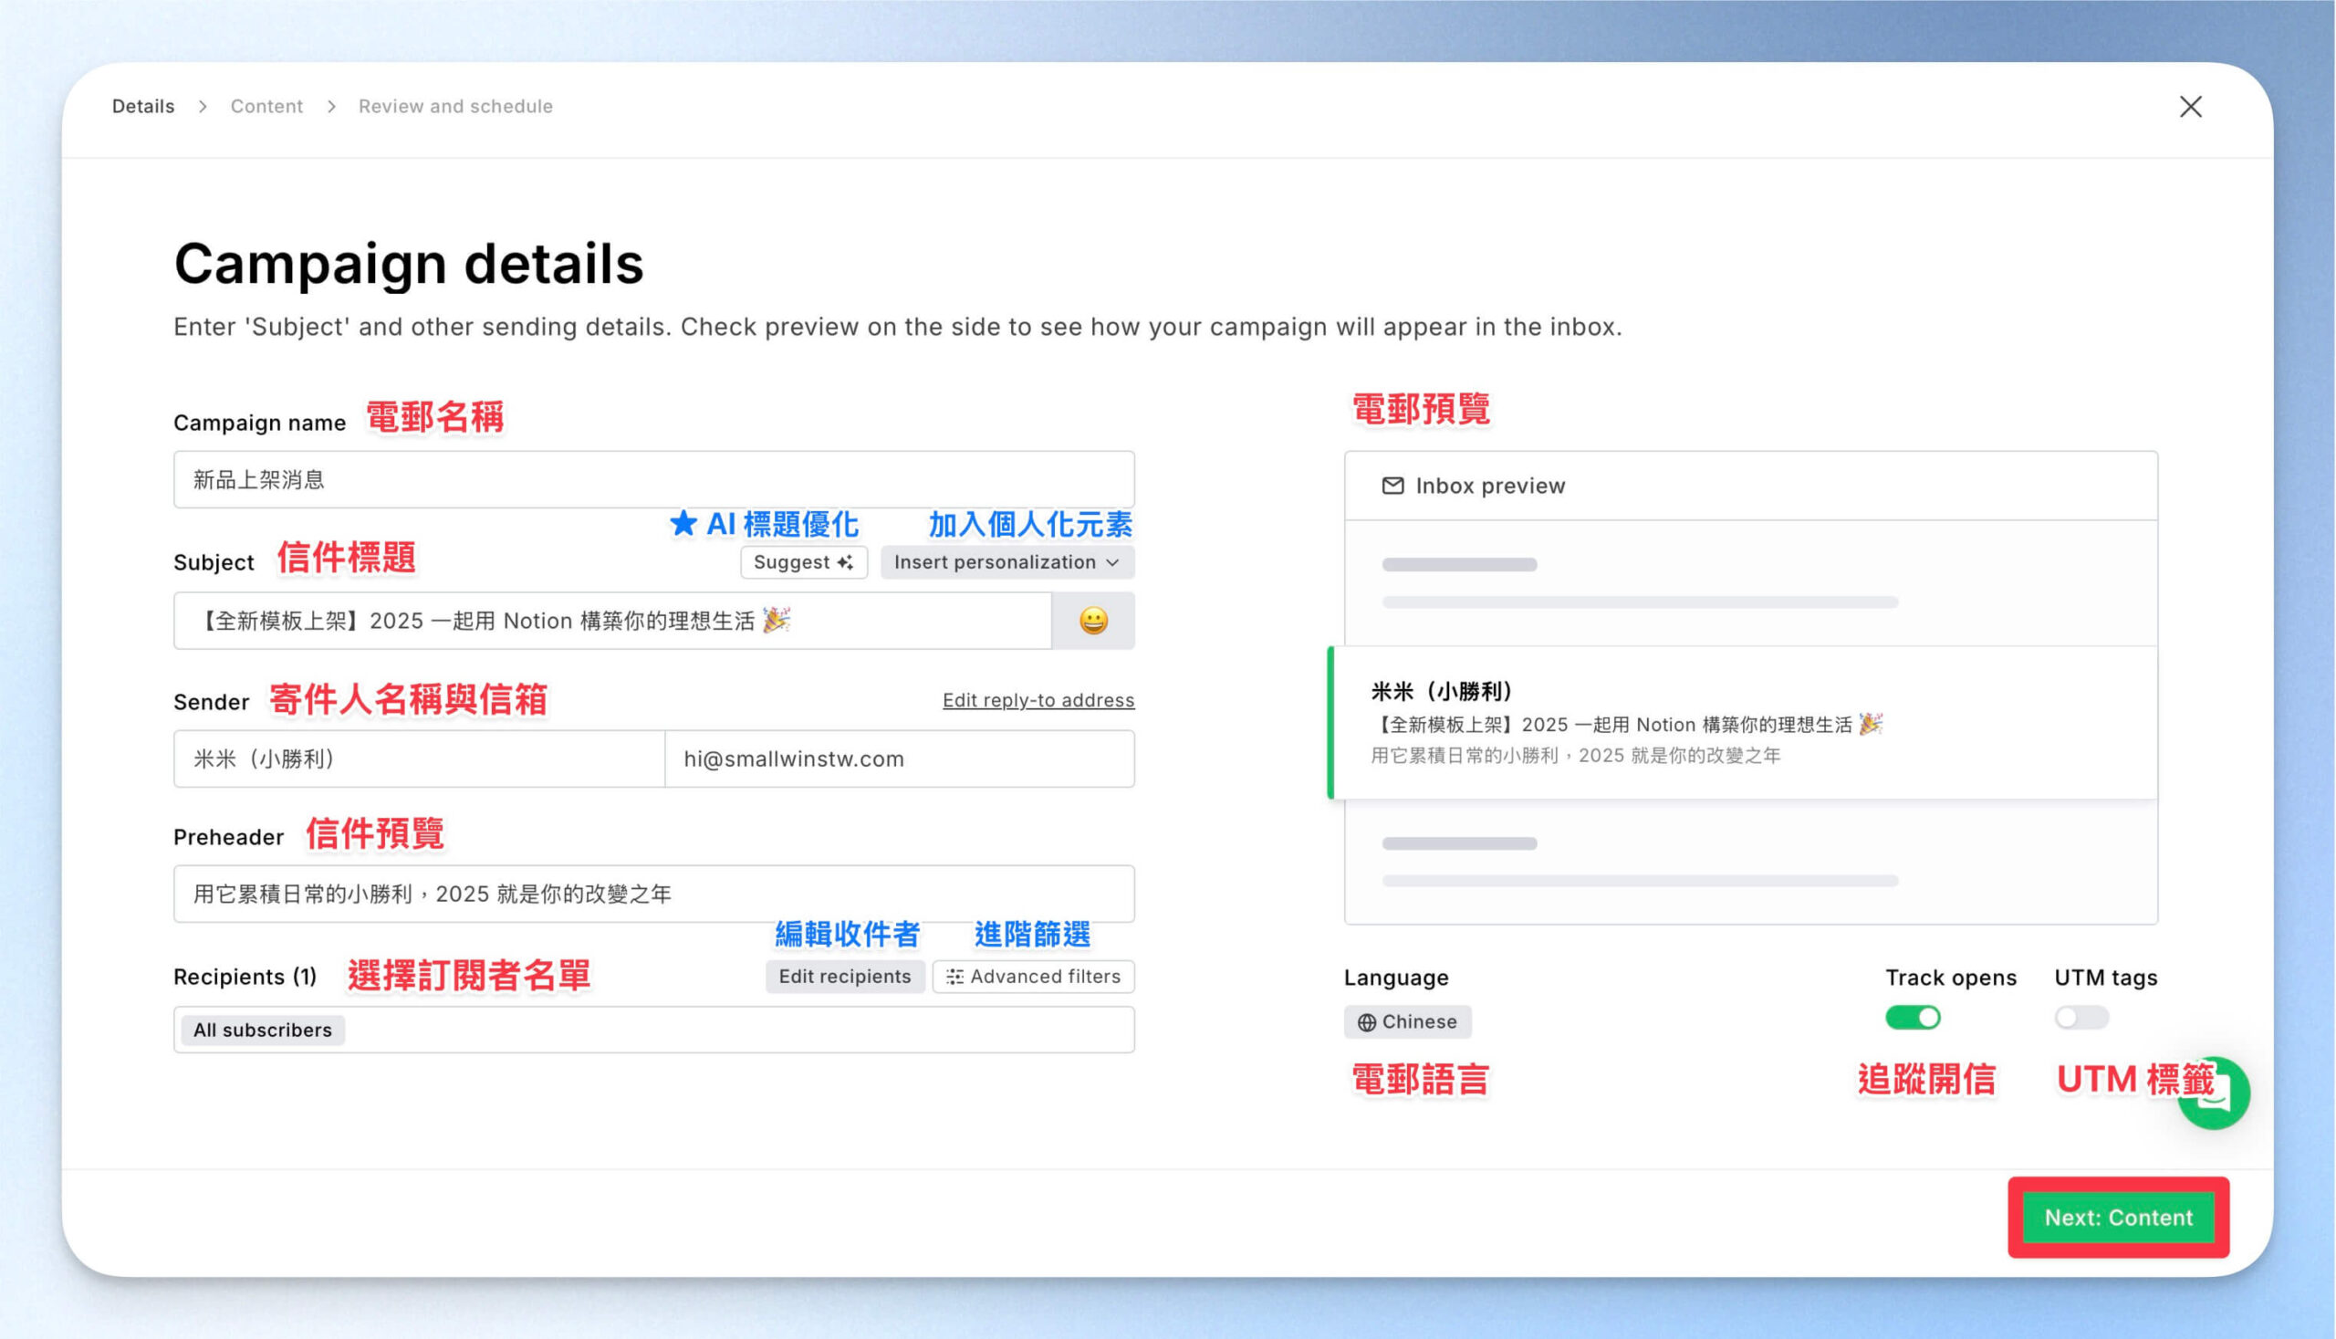Disable the Track opens toggle

(1912, 1017)
